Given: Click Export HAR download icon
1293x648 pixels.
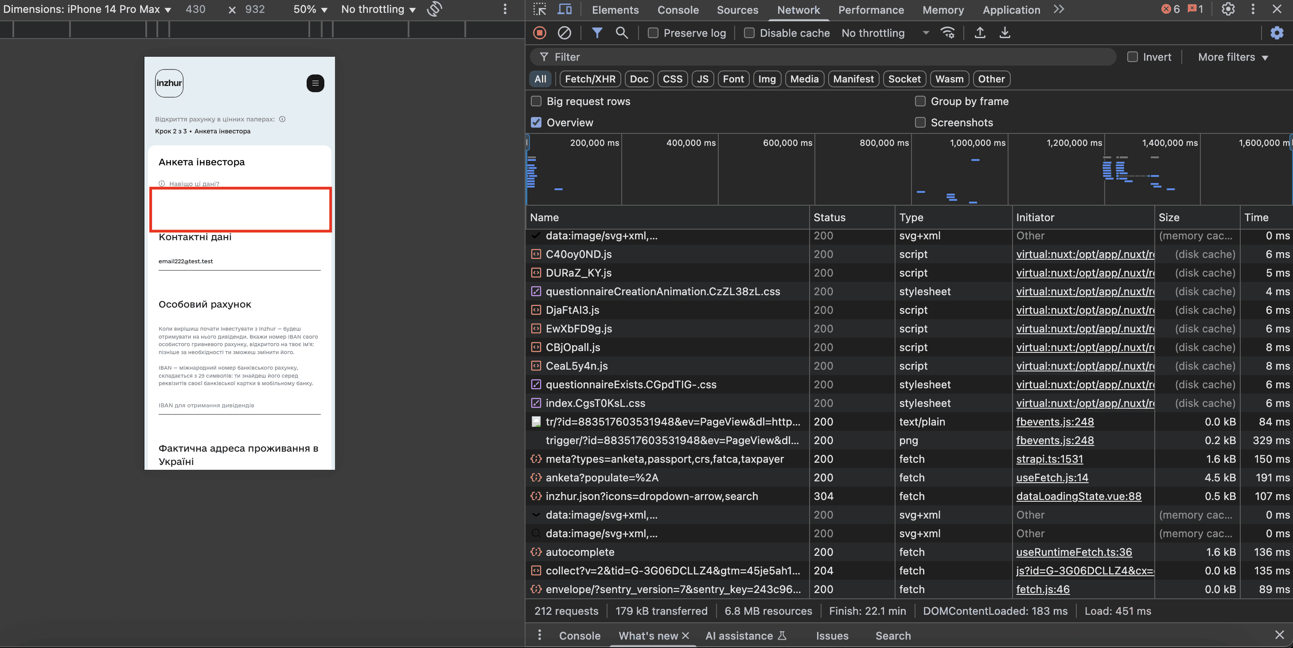Looking at the screenshot, I should pos(1005,33).
